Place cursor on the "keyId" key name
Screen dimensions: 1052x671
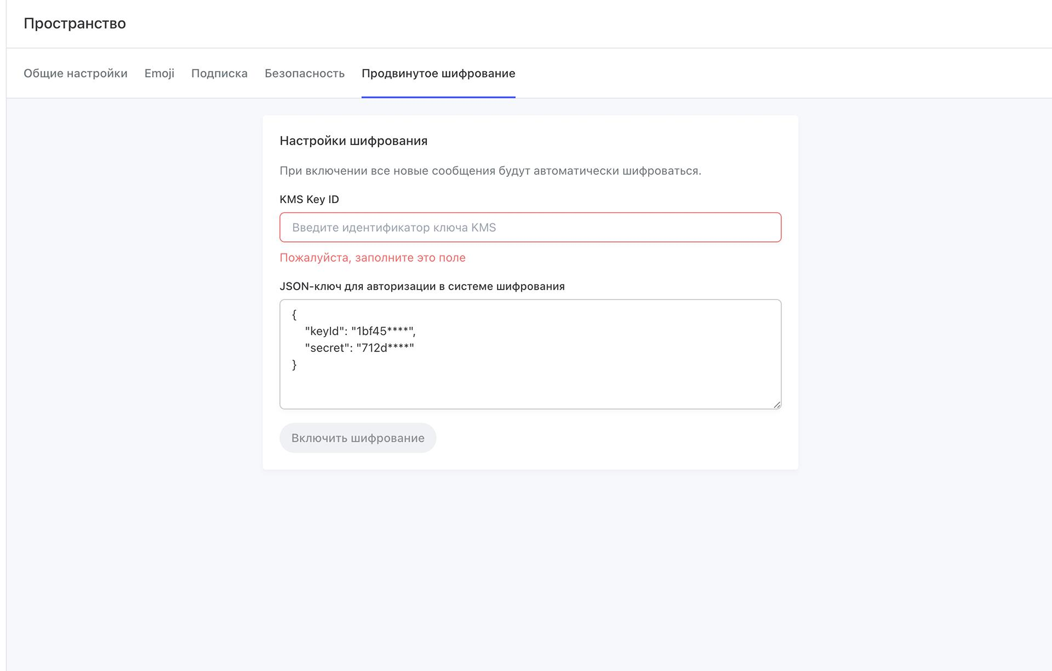(325, 331)
